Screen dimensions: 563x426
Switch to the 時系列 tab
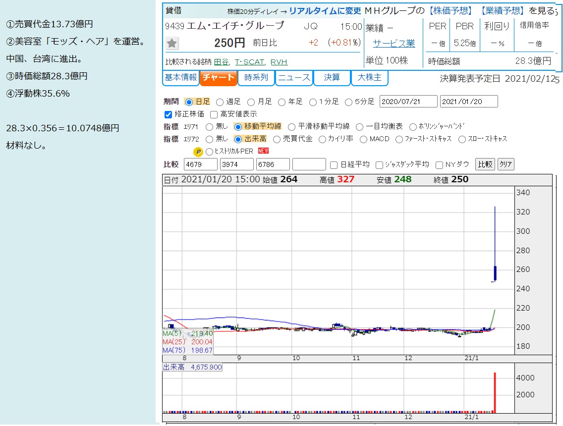pyautogui.click(x=256, y=77)
